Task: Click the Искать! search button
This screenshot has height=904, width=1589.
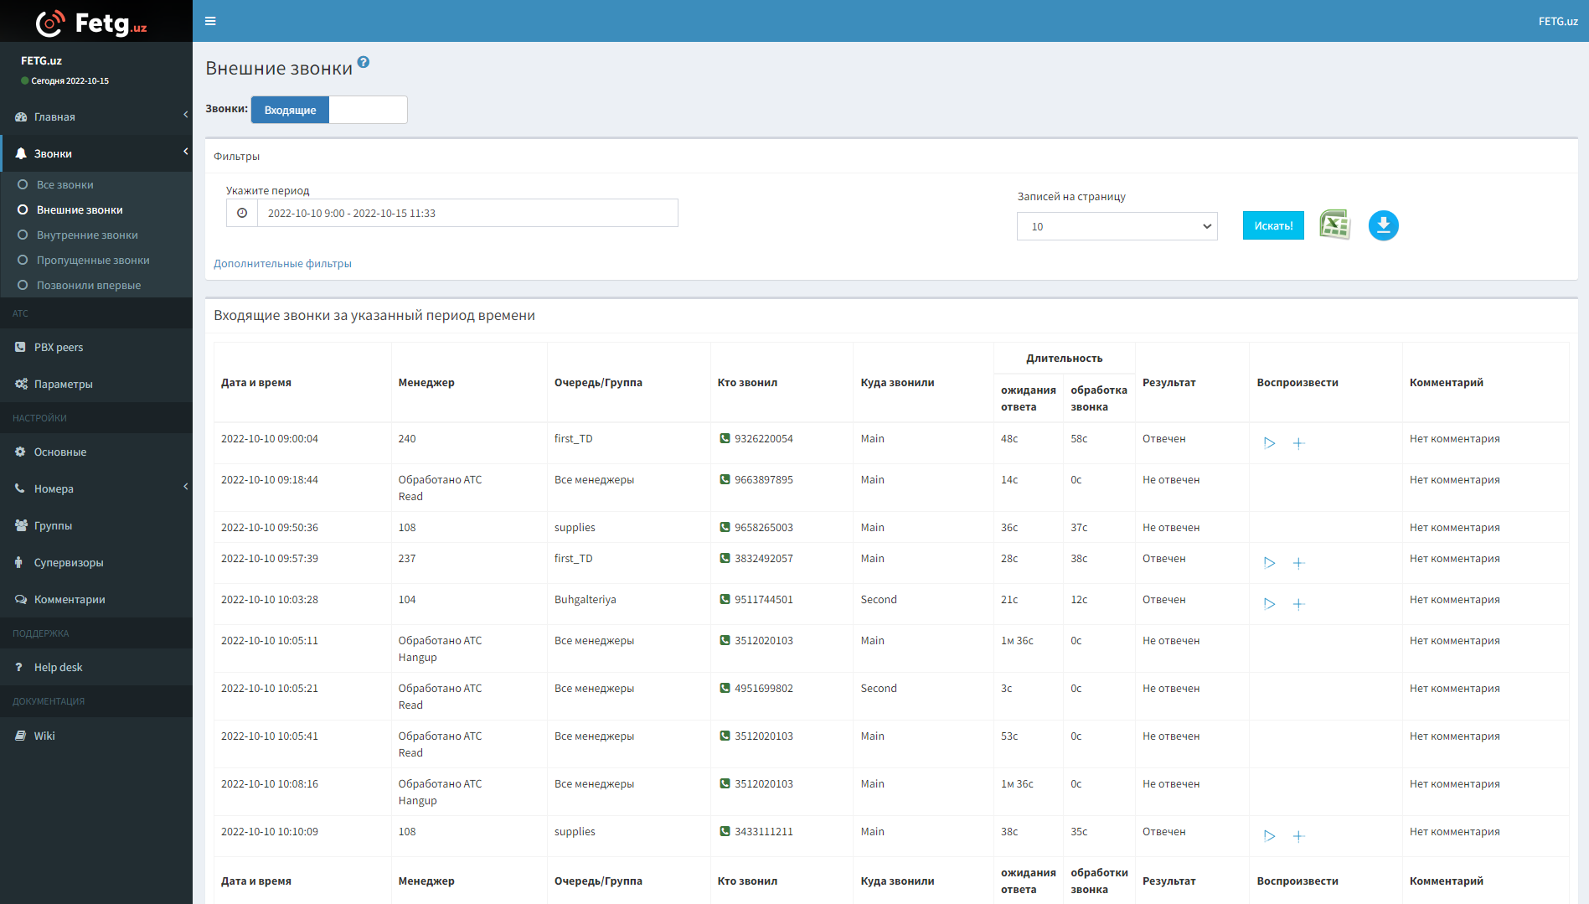Action: (x=1273, y=225)
